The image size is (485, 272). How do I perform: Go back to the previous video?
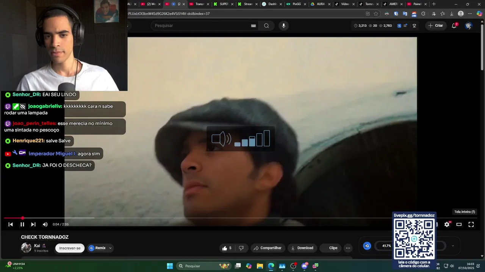pyautogui.click(x=11, y=224)
